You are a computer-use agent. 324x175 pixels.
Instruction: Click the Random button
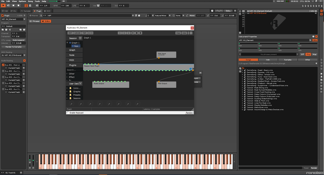tap(189, 113)
